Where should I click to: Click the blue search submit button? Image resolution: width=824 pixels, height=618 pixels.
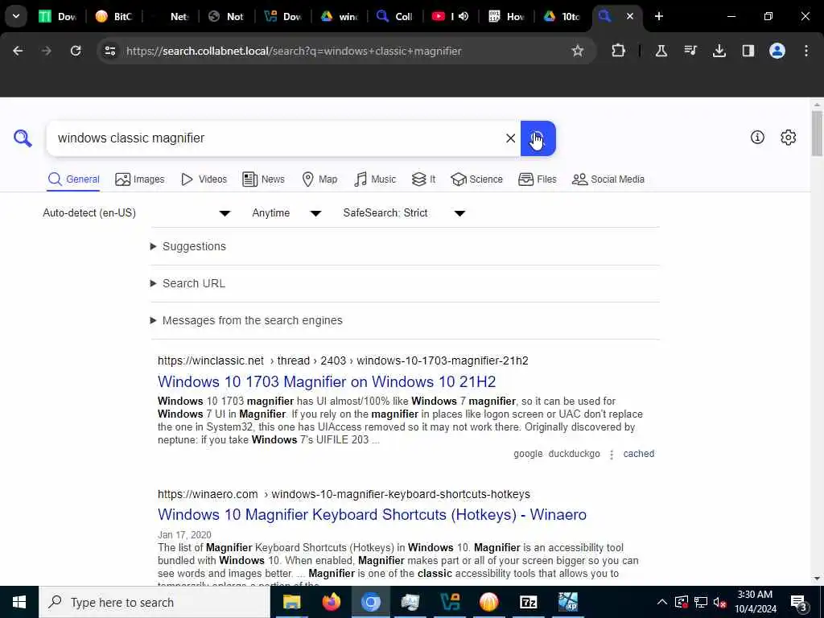click(538, 138)
